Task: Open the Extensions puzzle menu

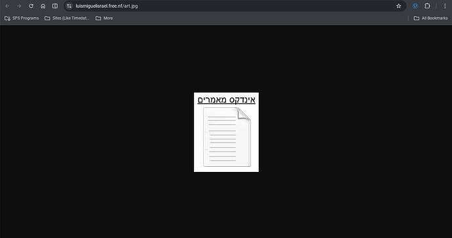Action: [427, 6]
